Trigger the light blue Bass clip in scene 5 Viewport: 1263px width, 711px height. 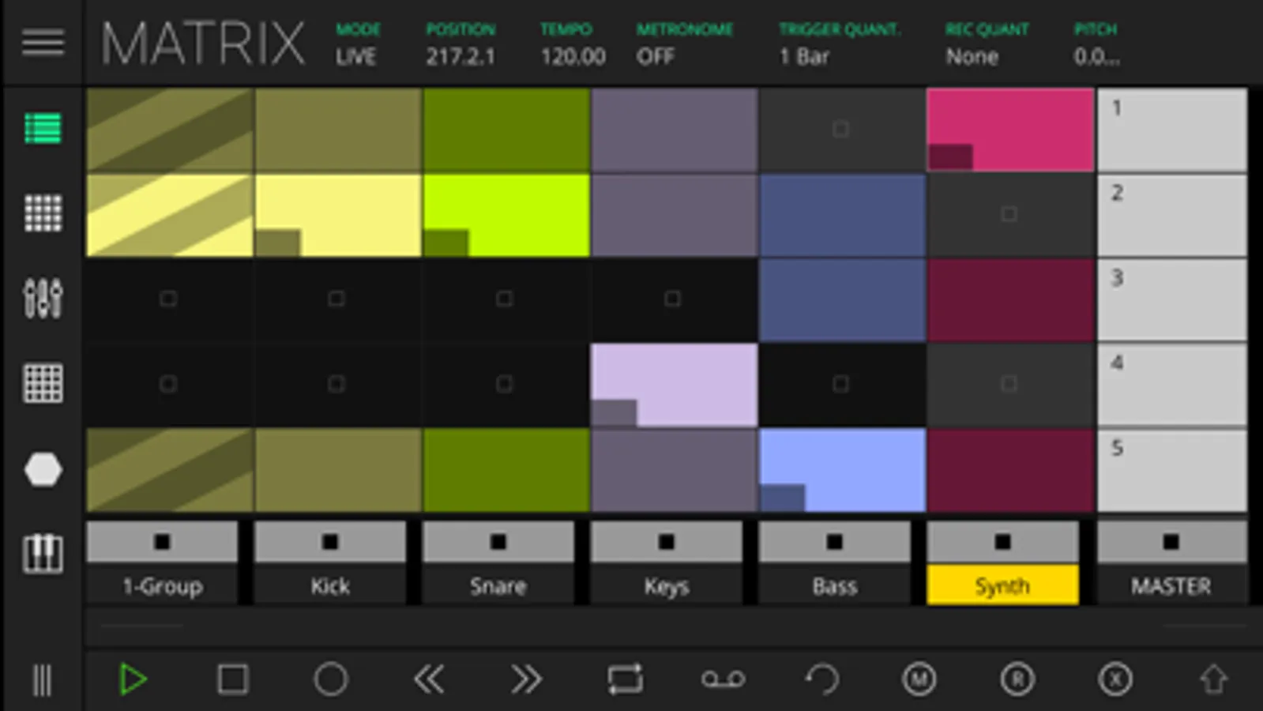(842, 470)
